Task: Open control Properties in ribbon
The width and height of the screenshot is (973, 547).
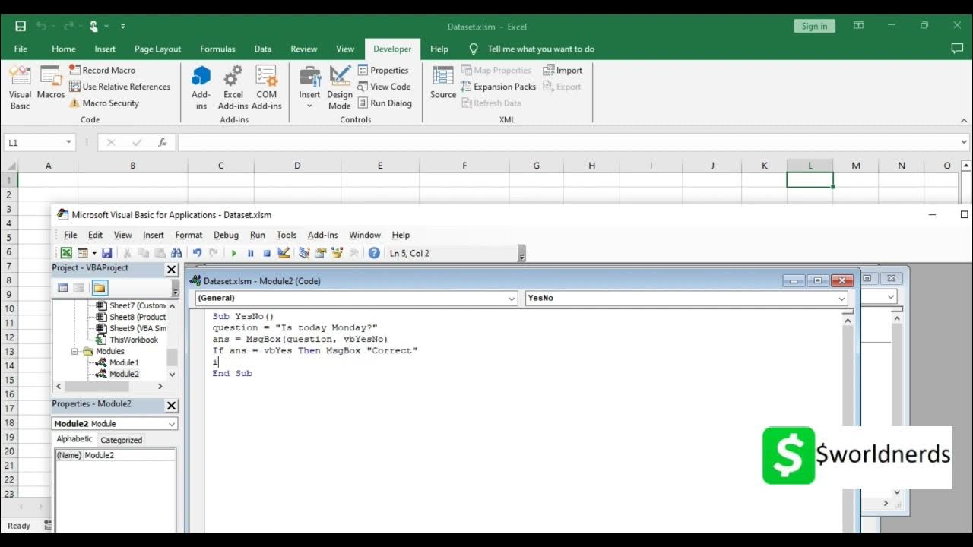Action: [x=383, y=70]
